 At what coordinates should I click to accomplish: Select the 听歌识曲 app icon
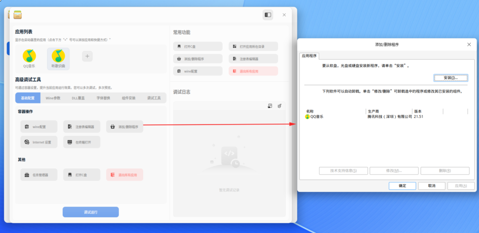coord(58,58)
